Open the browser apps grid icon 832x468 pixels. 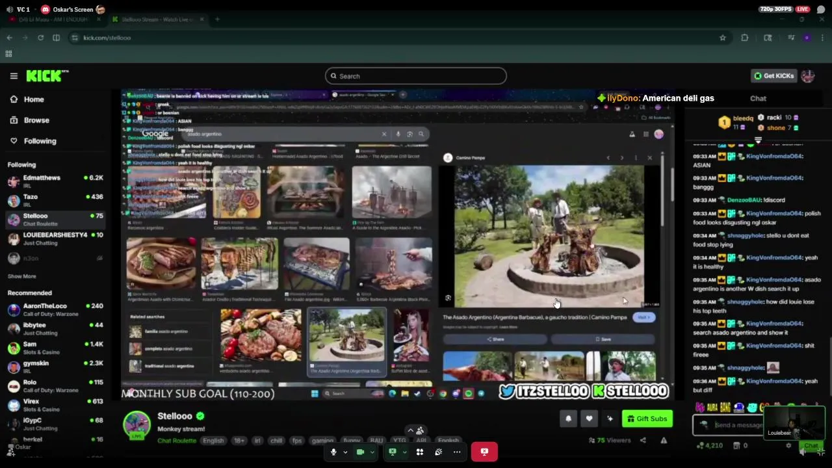pyautogui.click(x=9, y=55)
